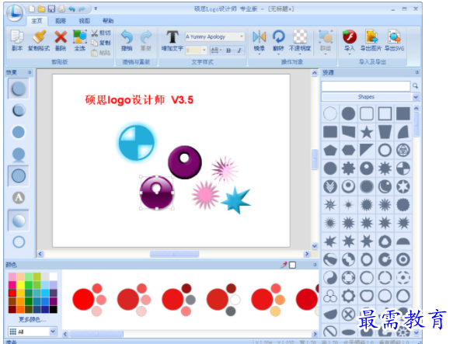Open the font size dropdown

tap(204, 50)
